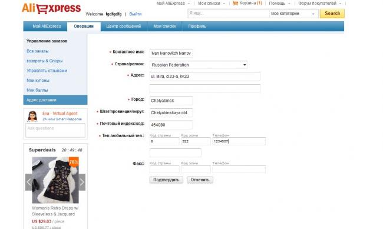Viewport: 383px width, 229px height.
Task: Click phone Код зоны field with 922
Action: (196, 141)
